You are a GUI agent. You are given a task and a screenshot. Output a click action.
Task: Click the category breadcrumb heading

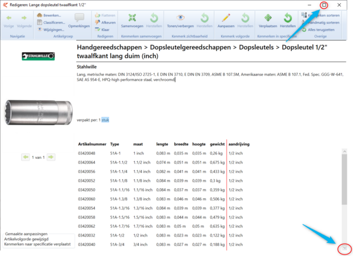coord(202,52)
